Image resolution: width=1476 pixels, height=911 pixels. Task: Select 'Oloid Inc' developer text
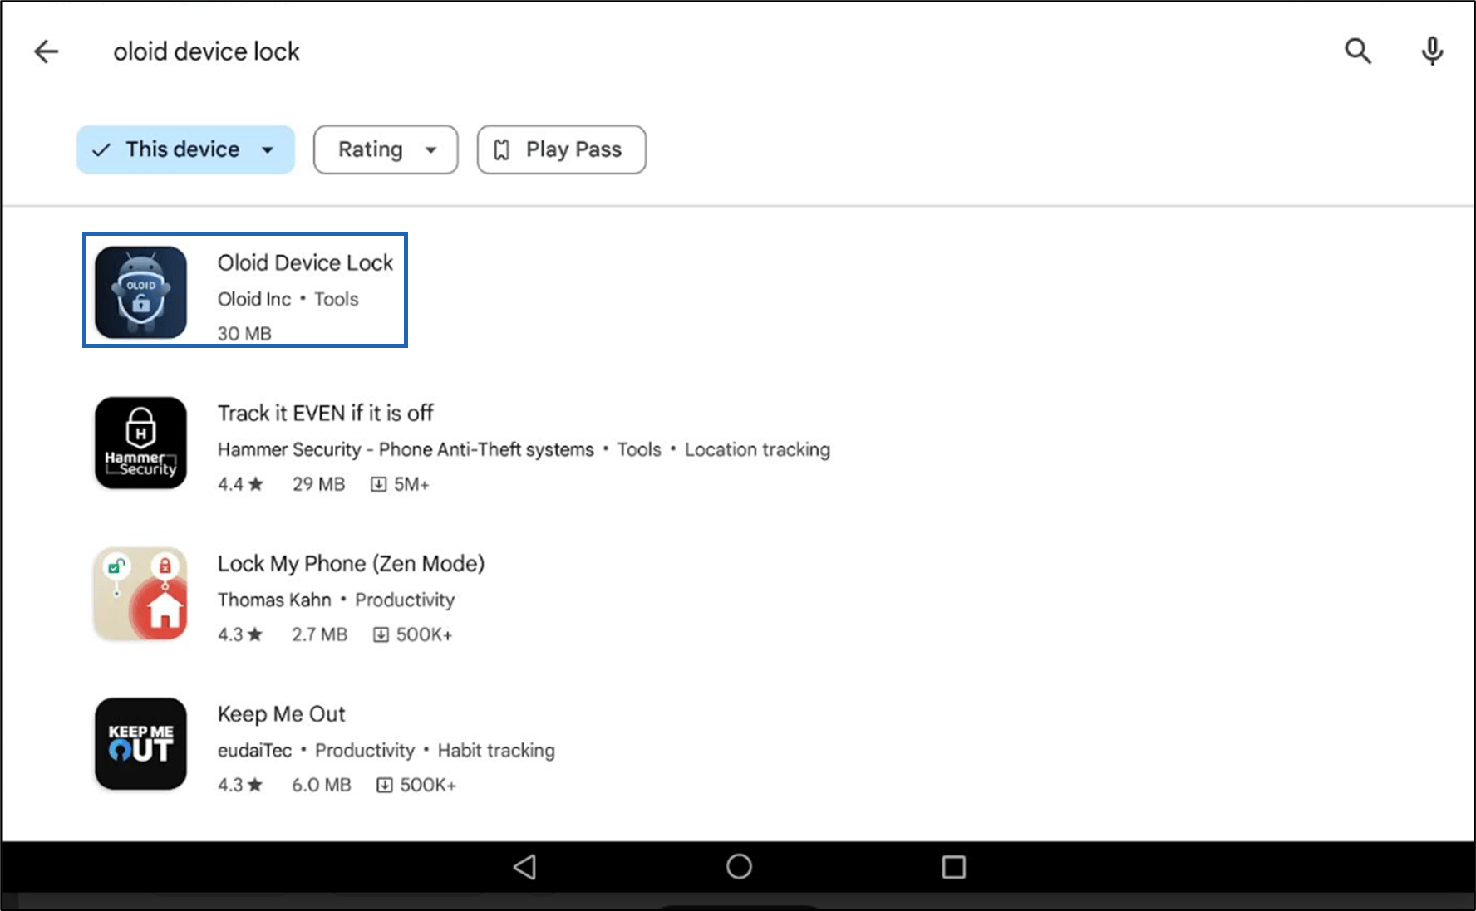[254, 299]
